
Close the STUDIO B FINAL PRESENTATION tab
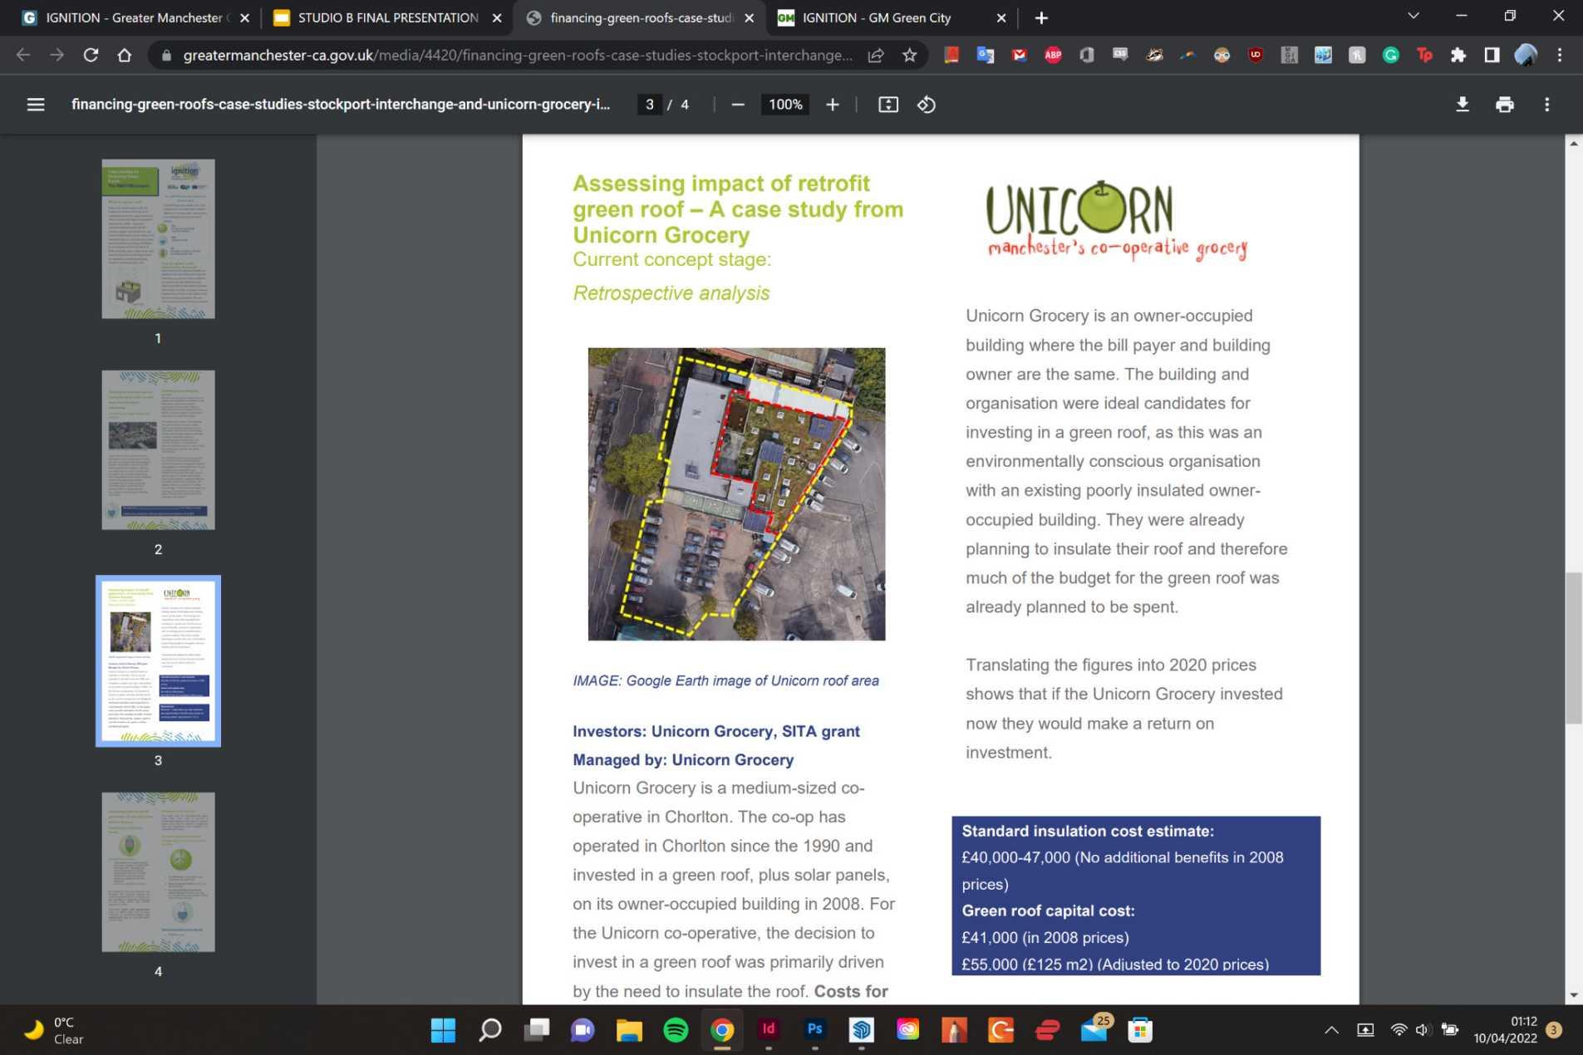pos(497,17)
